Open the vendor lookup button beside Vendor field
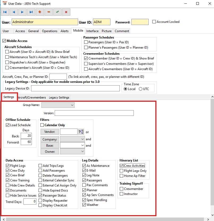Viewport: 214px width, 221px height. coord(81,132)
